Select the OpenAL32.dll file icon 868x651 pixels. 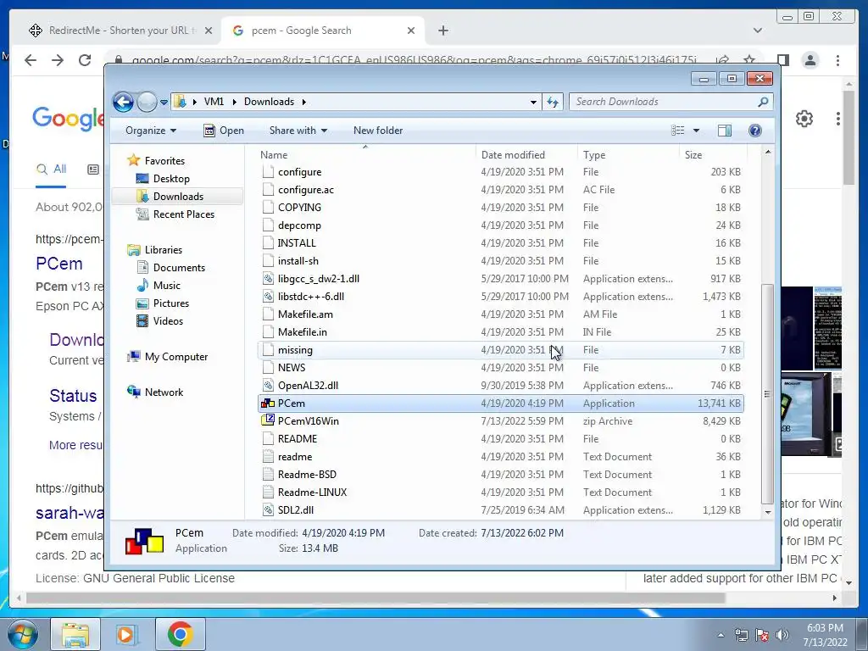268,386
